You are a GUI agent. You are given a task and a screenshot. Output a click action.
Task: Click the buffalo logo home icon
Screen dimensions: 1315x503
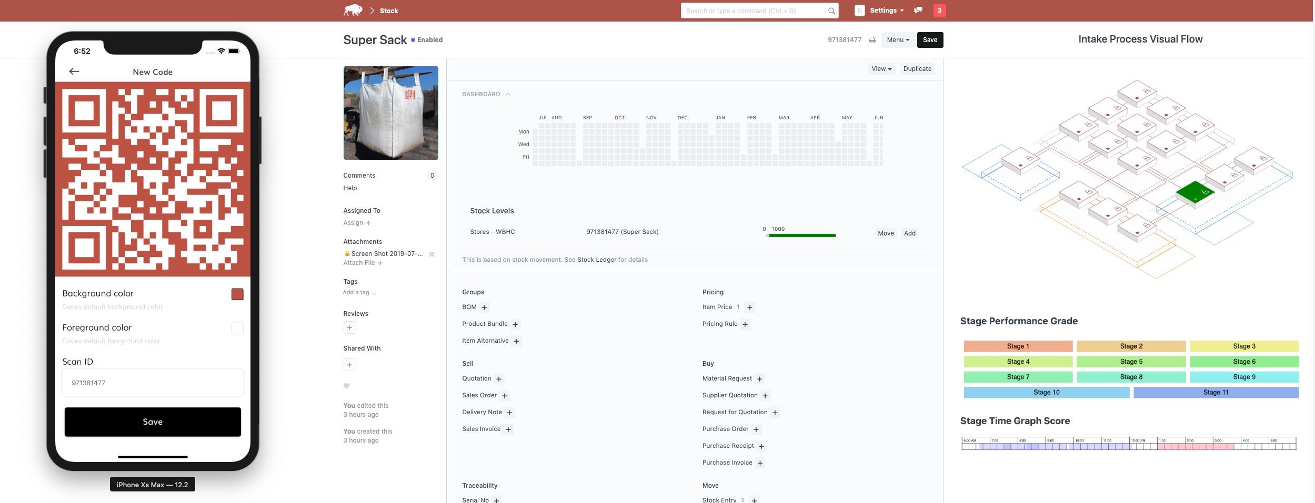(353, 11)
